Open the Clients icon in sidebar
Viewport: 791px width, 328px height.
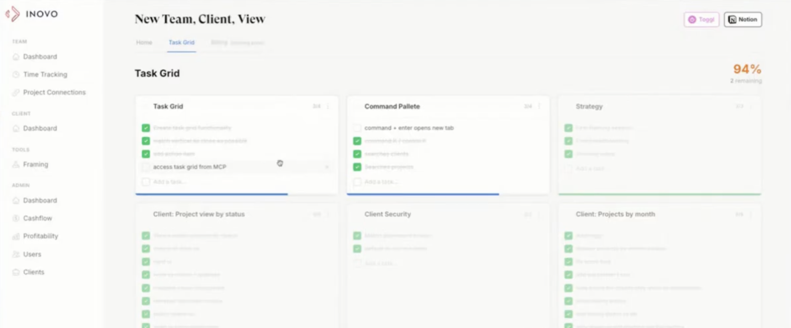click(16, 272)
